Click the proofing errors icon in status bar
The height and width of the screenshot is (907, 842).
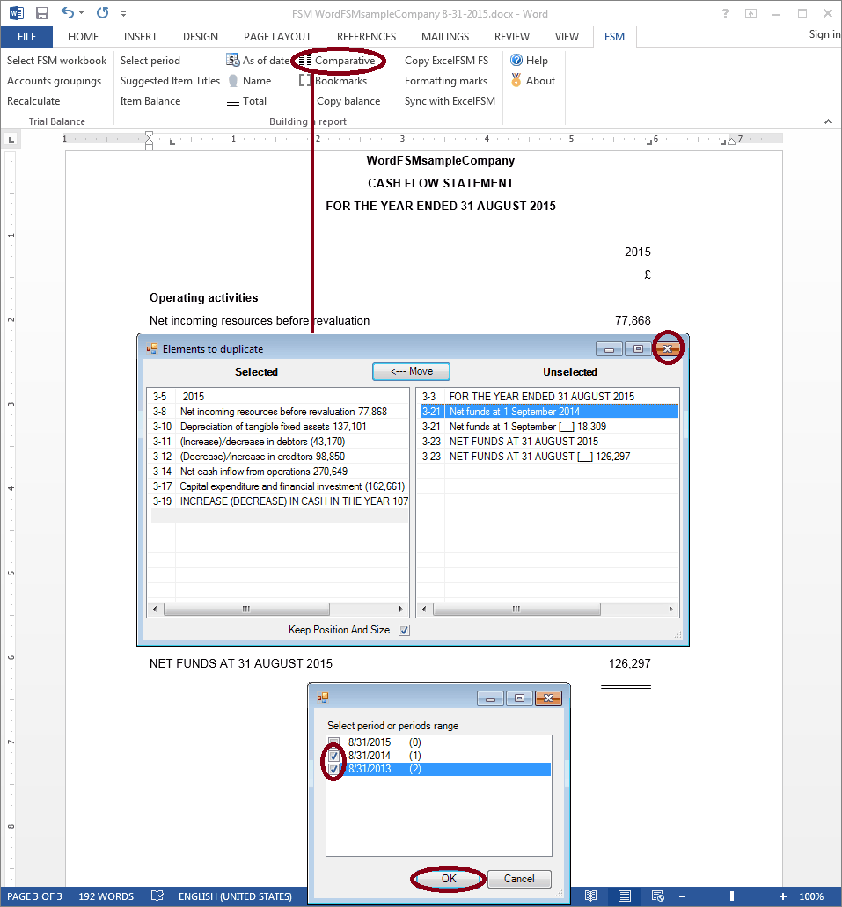157,896
